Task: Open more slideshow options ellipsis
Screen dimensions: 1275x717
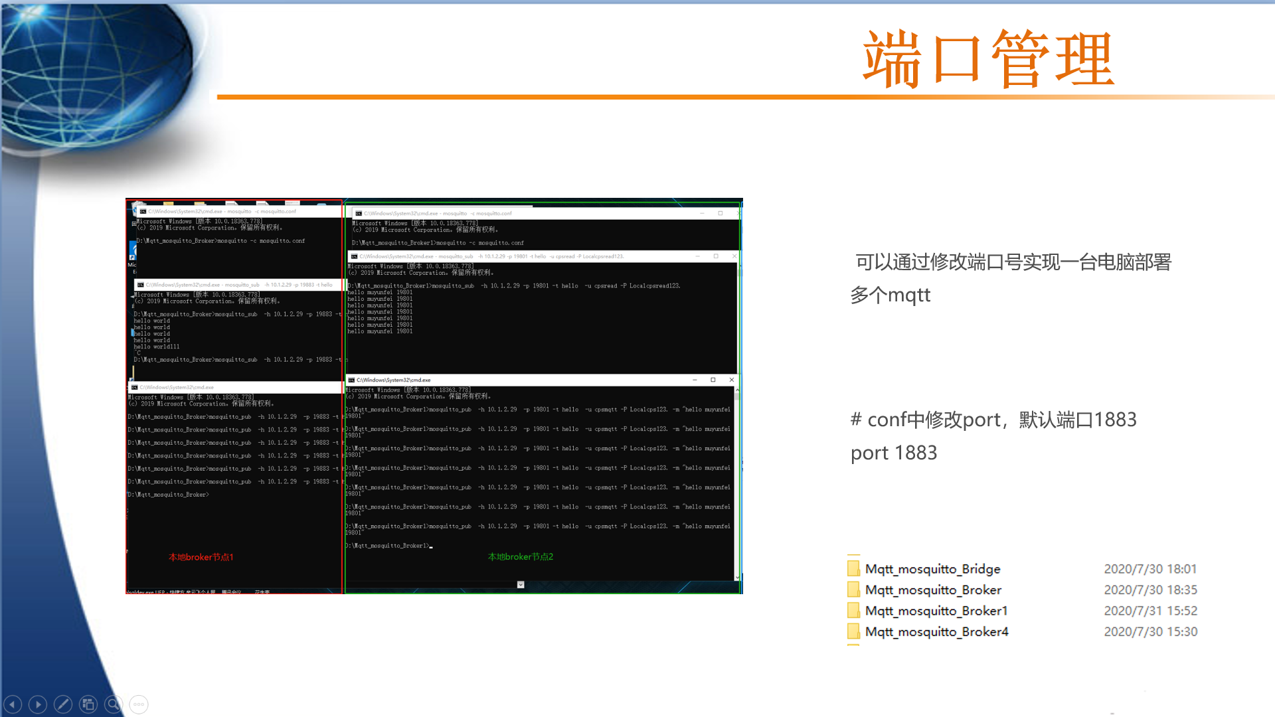Action: [139, 704]
